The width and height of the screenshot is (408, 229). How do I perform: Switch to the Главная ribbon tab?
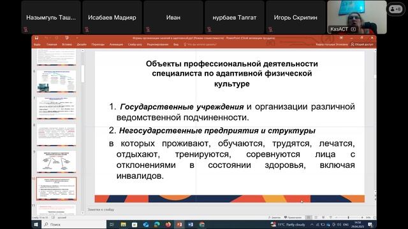pyautogui.click(x=52, y=45)
